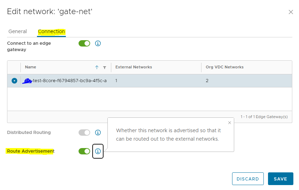This screenshot has width=299, height=190.
Task: Click info icon next to Distributed Routing
Action: pos(98,133)
